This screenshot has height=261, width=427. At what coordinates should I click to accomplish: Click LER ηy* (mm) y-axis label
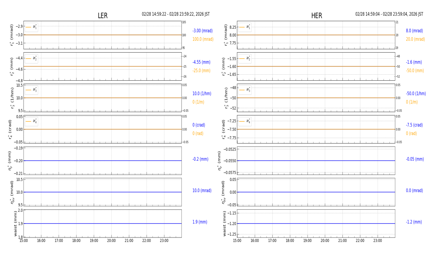[10, 161]
